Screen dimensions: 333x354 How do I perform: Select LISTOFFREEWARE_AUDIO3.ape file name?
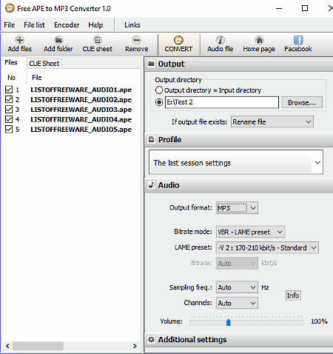click(81, 110)
